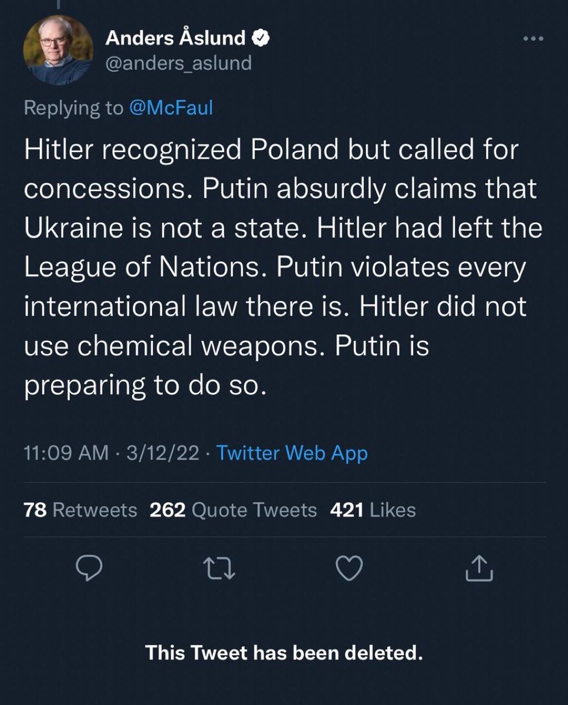The height and width of the screenshot is (705, 568).
Task: Open the @anders_aslund handle
Action: [178, 62]
